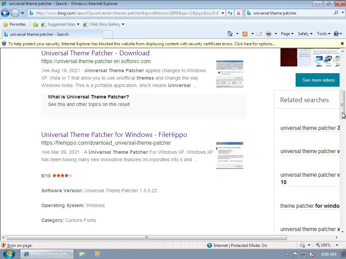Open the Favorites star button

[x=15, y=24]
